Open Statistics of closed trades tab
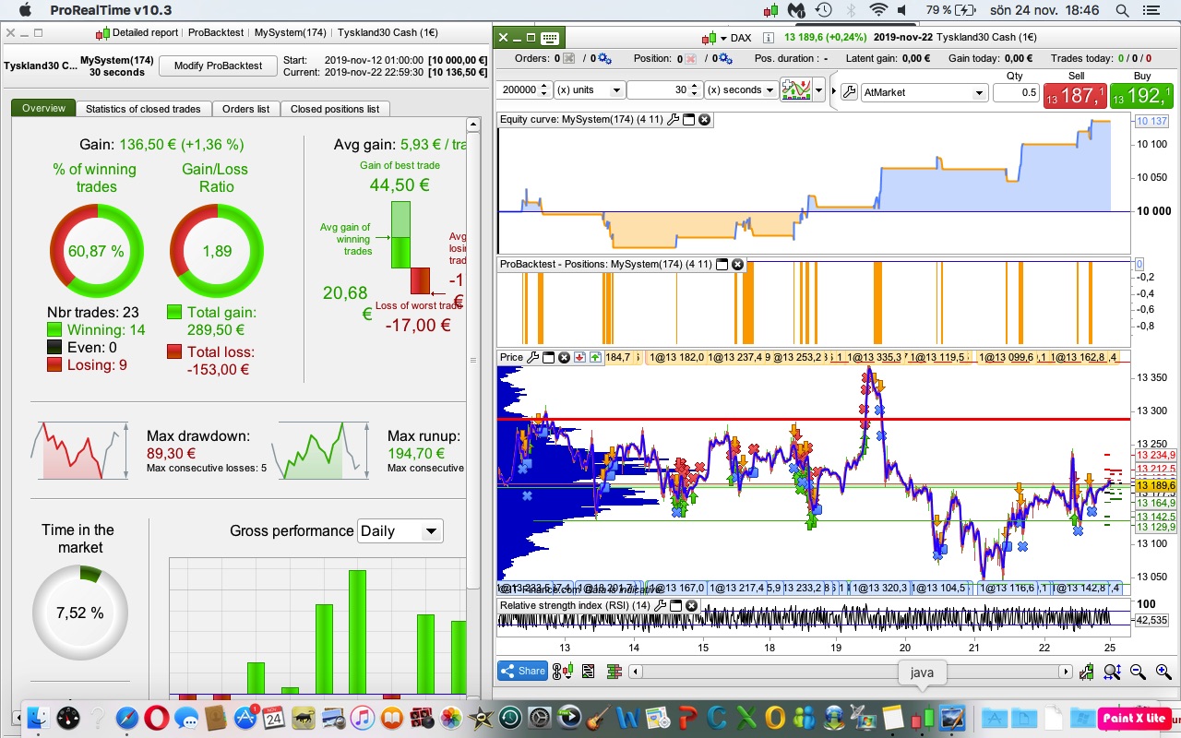The width and height of the screenshot is (1181, 738). coord(143,109)
